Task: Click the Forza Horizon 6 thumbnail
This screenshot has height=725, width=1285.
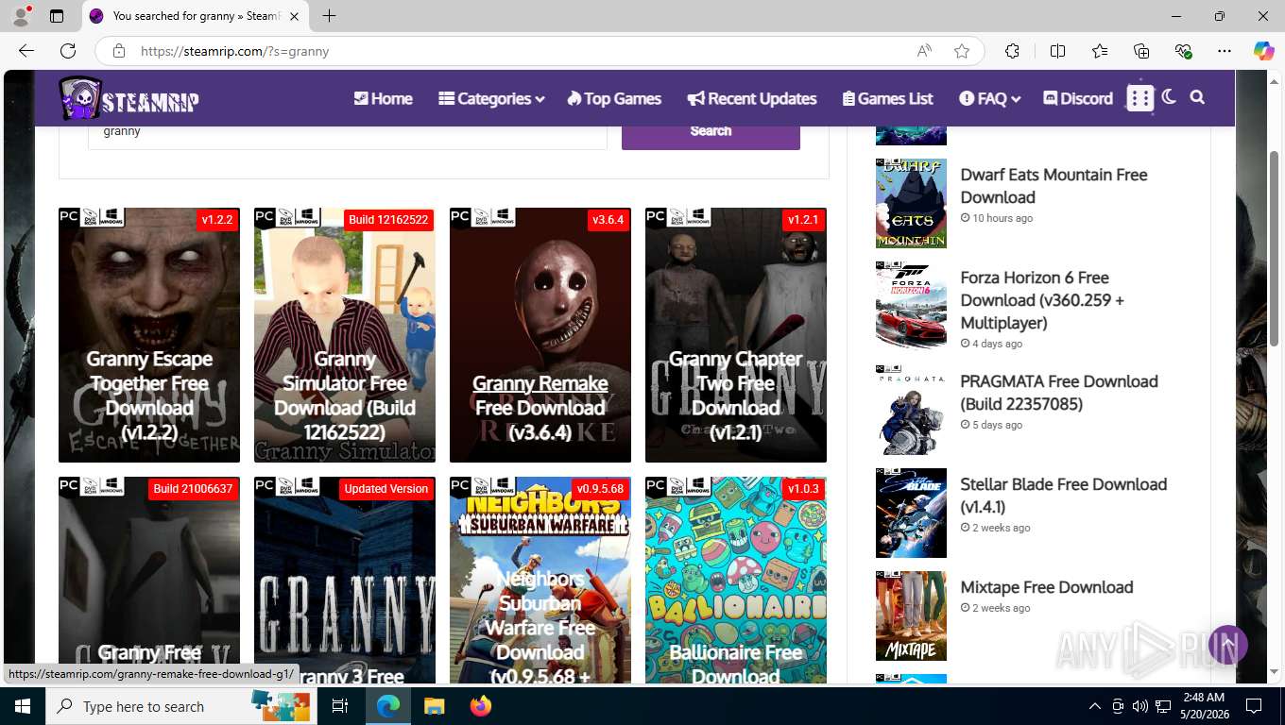Action: point(911,306)
